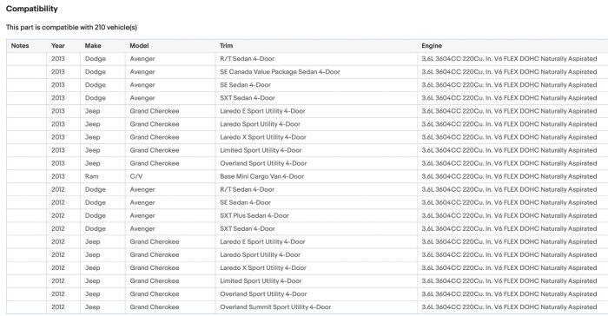
Task: Select the Compatibility section heading
Action: pos(32,9)
